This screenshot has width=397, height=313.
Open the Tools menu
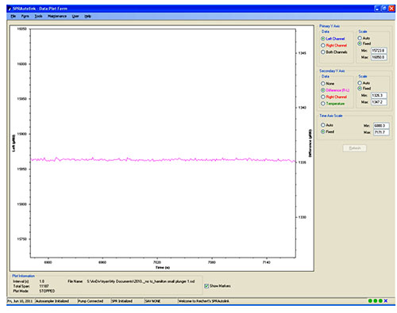pos(38,17)
